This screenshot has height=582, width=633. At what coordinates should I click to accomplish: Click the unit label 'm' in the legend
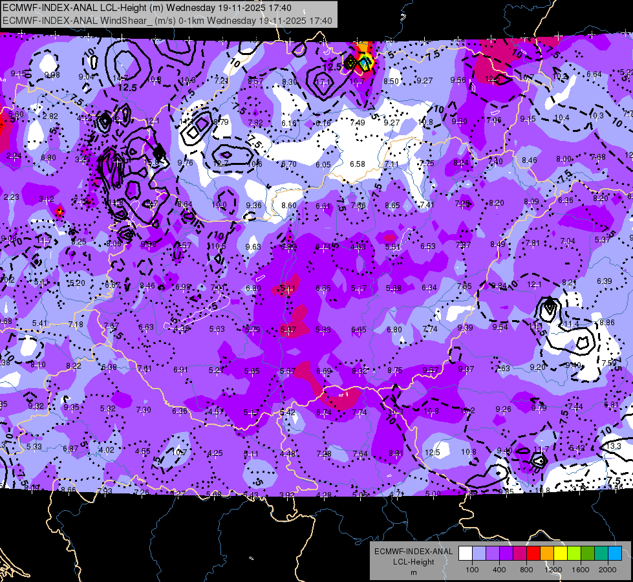tap(413, 572)
